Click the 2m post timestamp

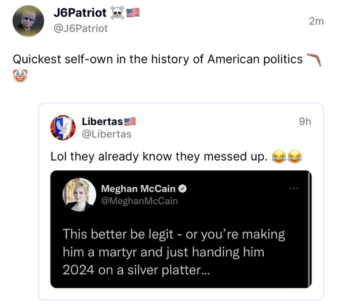coord(316,21)
